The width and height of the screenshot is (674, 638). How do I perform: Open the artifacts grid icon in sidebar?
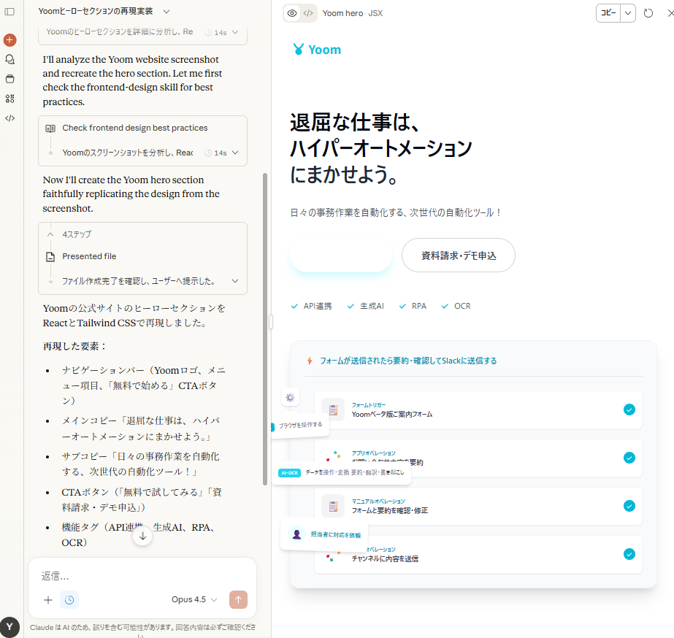[10, 99]
